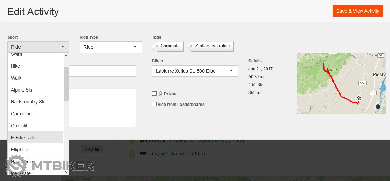390x181 pixels.
Task: Select E-Bike Ride from sport list
Action: (x=24, y=138)
